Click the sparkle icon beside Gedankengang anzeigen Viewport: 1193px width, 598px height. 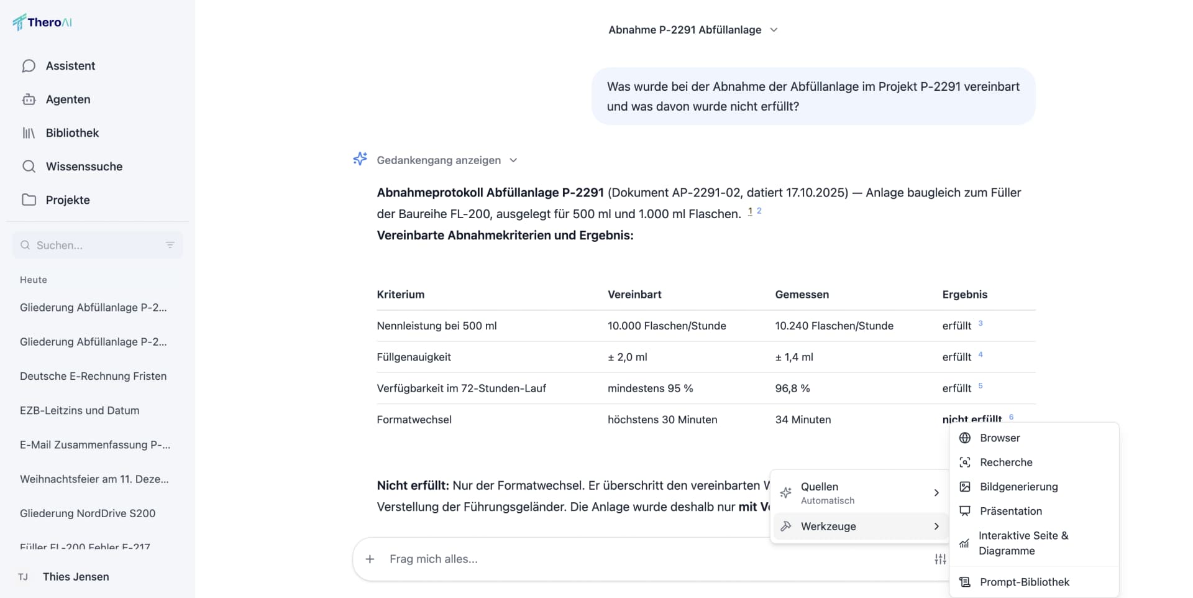click(x=360, y=159)
